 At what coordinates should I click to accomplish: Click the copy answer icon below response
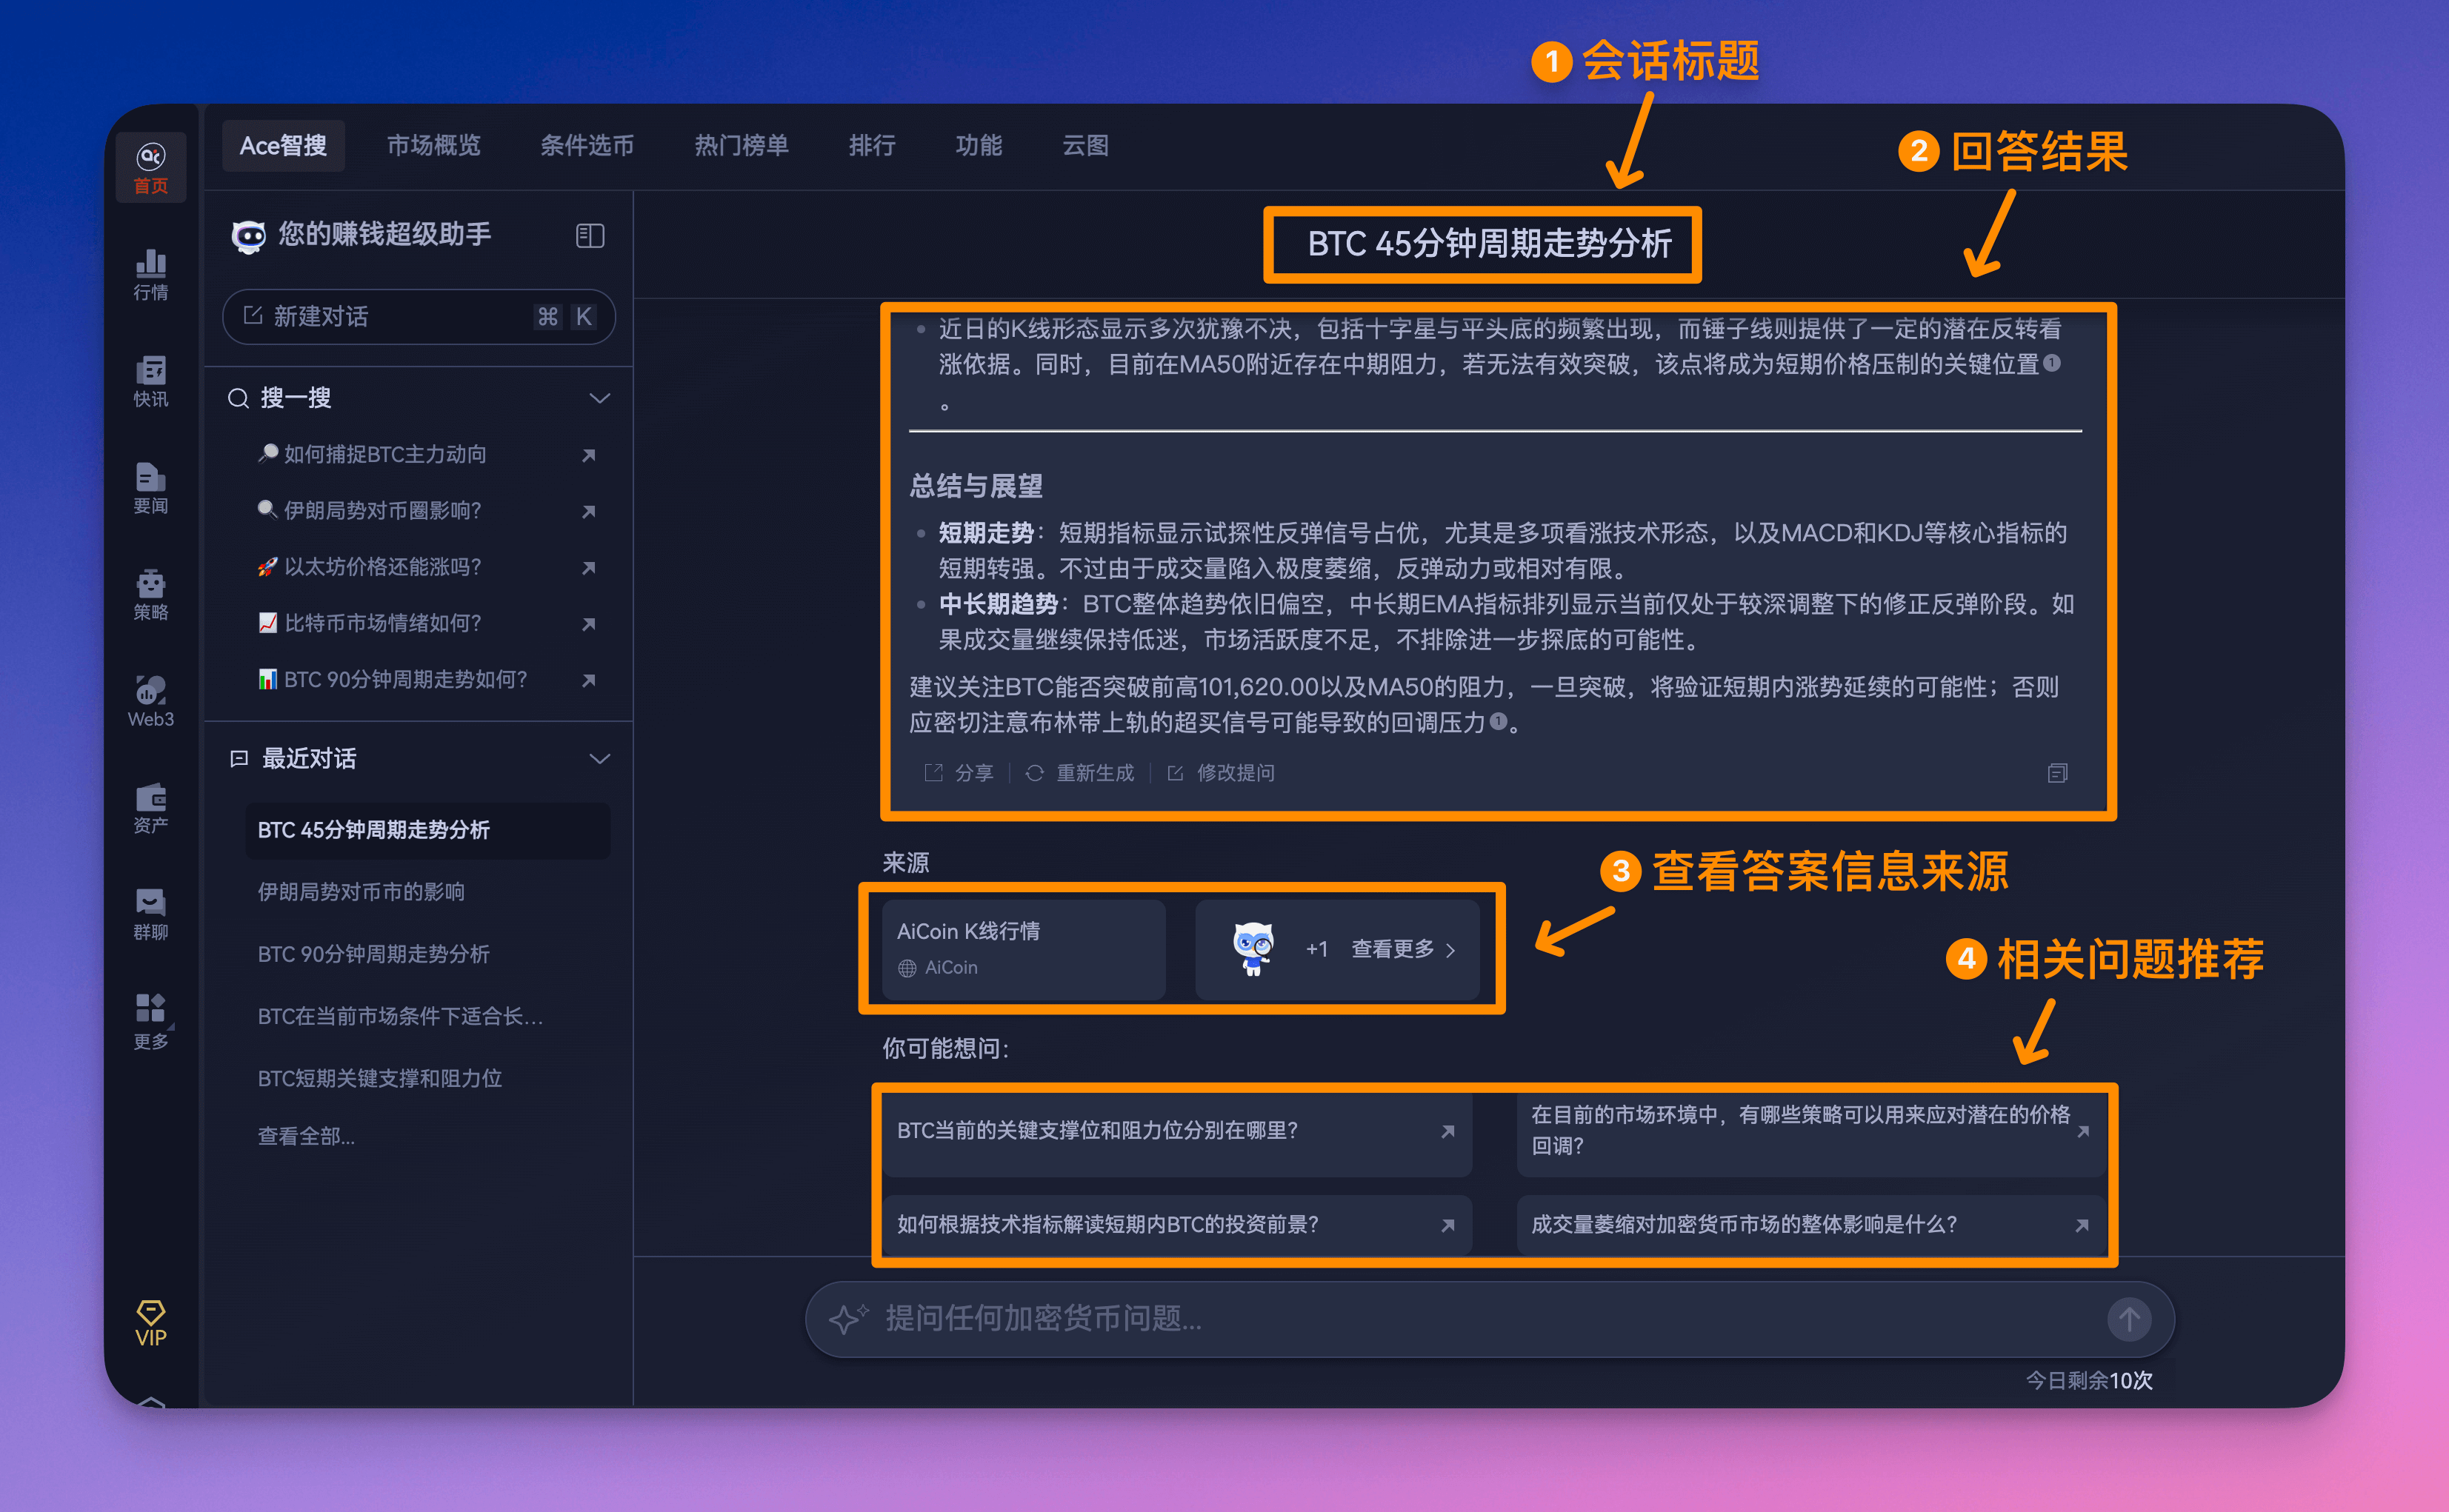[2057, 773]
